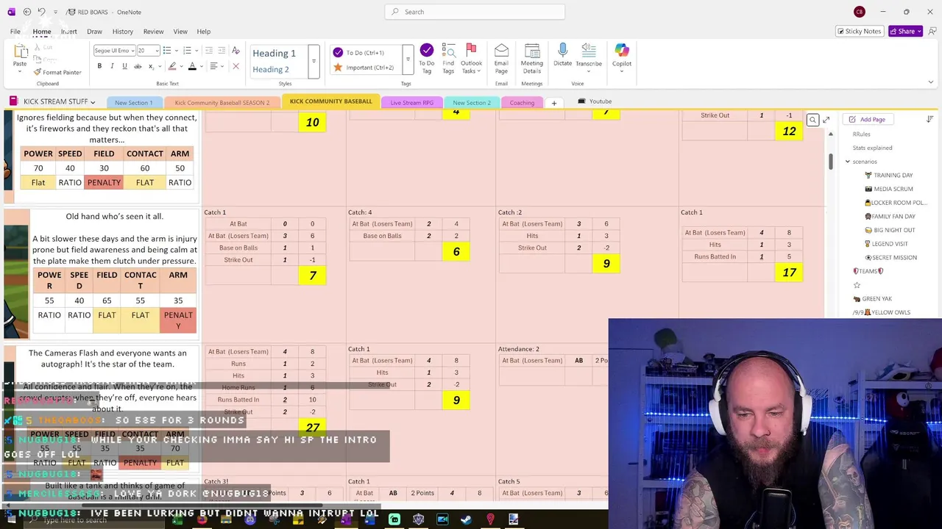Click the page vertical scrollbar thumb
This screenshot has height=529, width=942.
tap(830, 162)
